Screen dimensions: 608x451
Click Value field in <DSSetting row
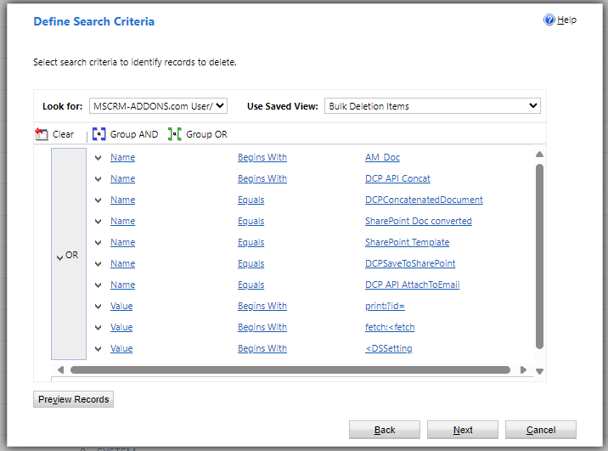click(121, 348)
